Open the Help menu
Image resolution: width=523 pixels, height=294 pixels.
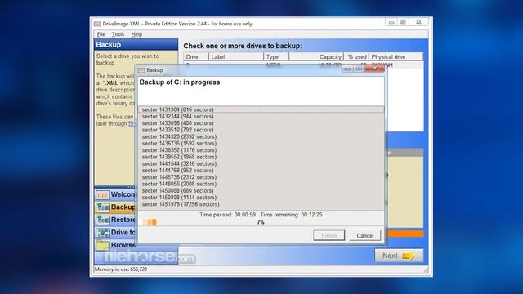tap(136, 34)
